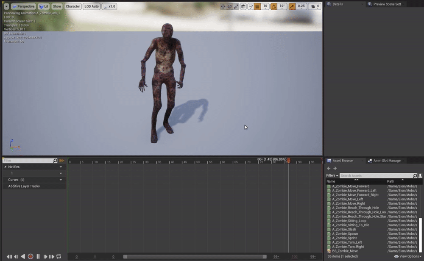Pause the animation playback

tap(38, 256)
